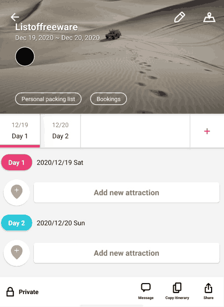Image resolution: width=224 pixels, height=307 pixels.
Task: Click Add new attraction under Day 1
Action: click(126, 193)
